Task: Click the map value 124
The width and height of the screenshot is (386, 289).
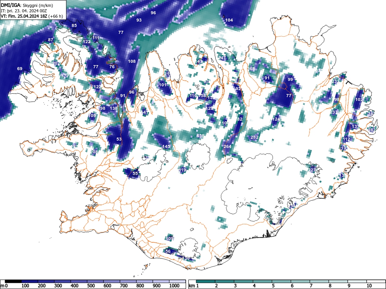Action: point(276,119)
